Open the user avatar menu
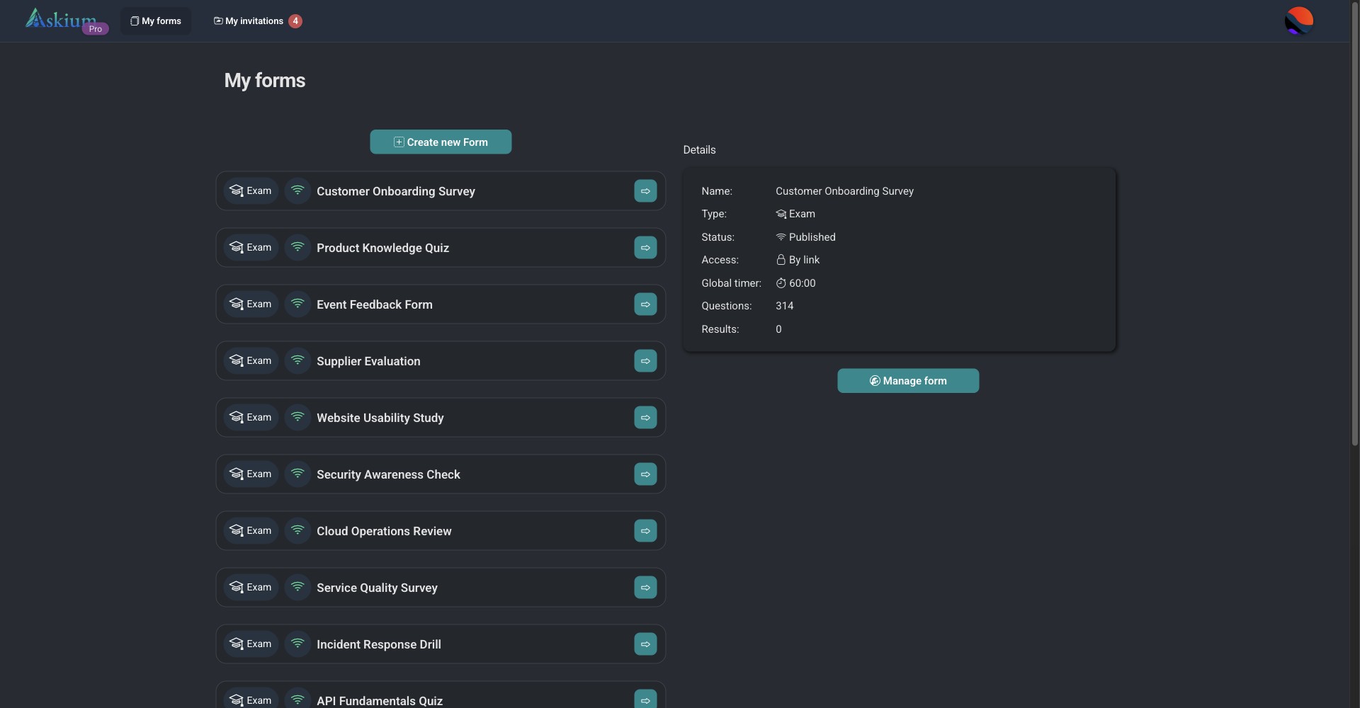Screen dimensions: 1360x708 1298,21
